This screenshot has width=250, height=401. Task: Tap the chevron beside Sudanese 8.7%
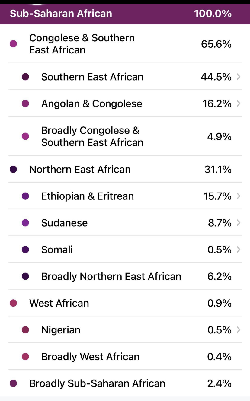[239, 223]
